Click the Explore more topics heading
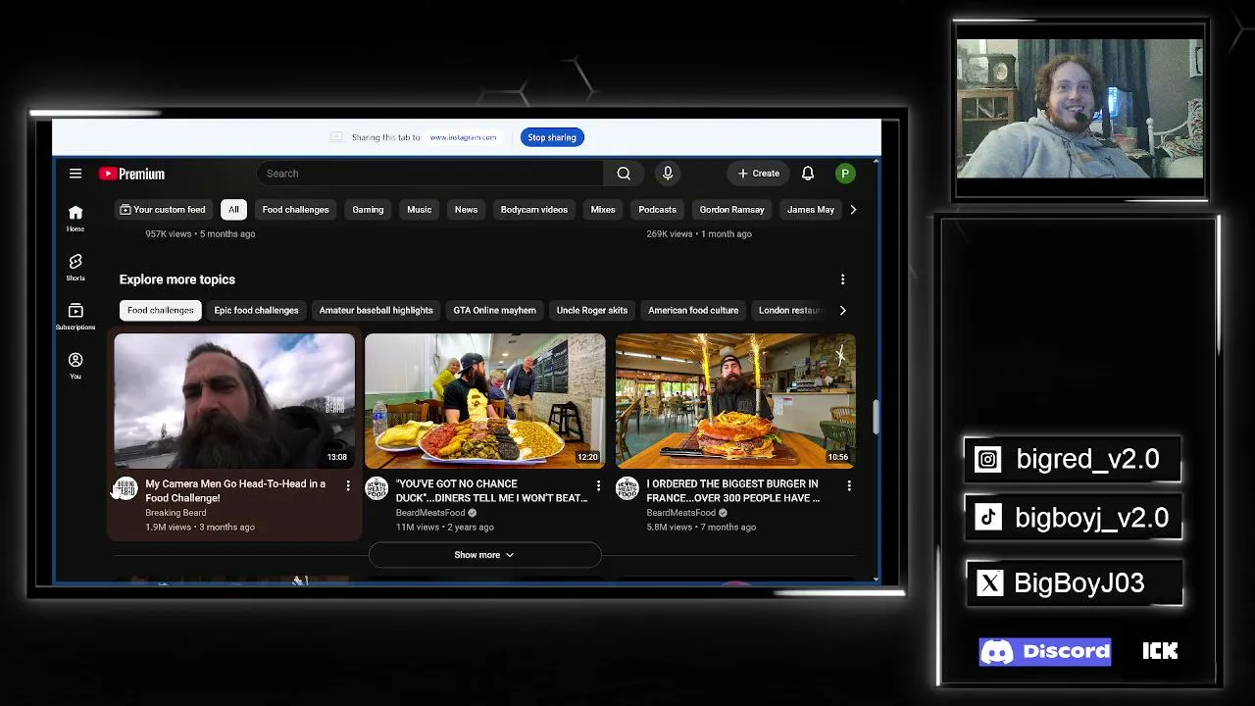Viewport: 1255px width, 706px height. point(177,279)
